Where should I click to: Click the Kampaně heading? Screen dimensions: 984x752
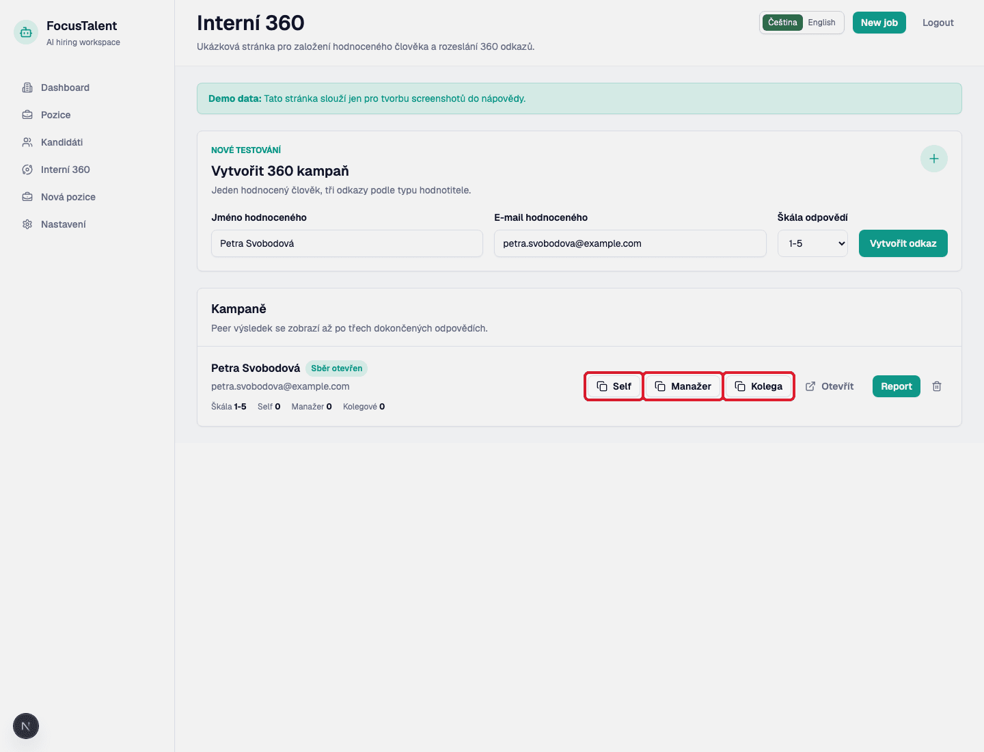pyautogui.click(x=238, y=309)
